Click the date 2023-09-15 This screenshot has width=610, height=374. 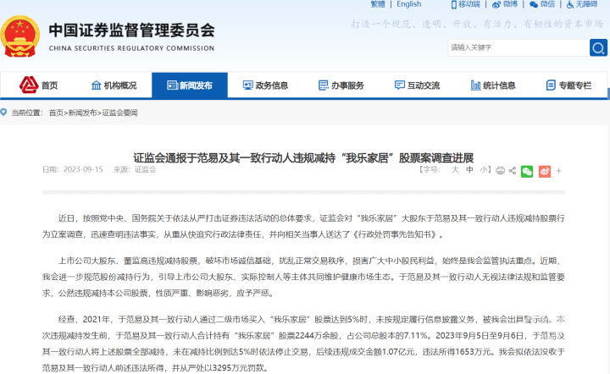pos(83,170)
